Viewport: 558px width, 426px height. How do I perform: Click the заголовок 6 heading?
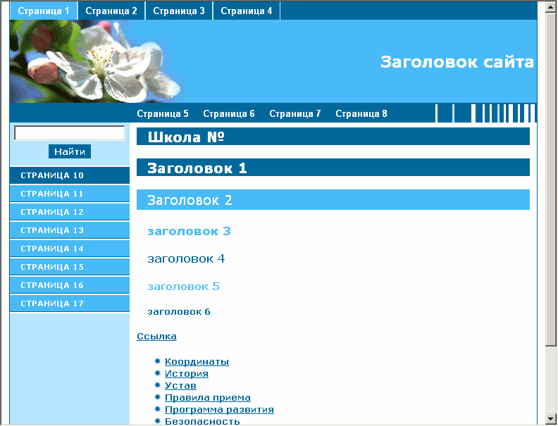[x=179, y=312]
